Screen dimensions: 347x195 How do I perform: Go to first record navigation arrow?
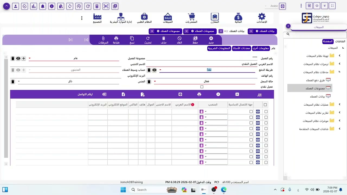86,40
